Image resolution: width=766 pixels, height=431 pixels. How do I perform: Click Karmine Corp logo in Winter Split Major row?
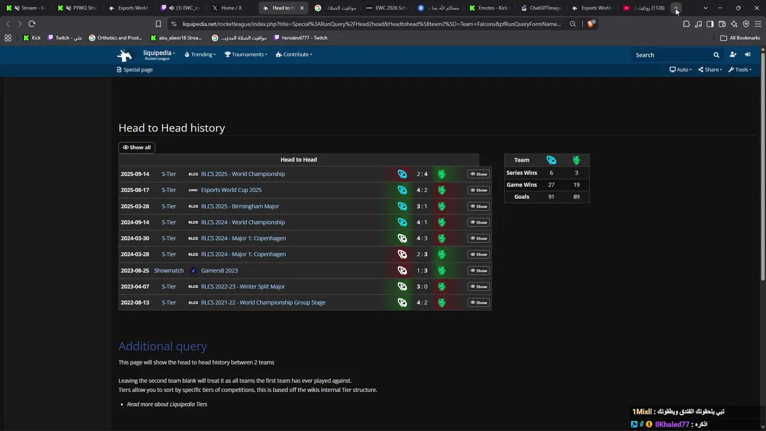click(x=402, y=287)
